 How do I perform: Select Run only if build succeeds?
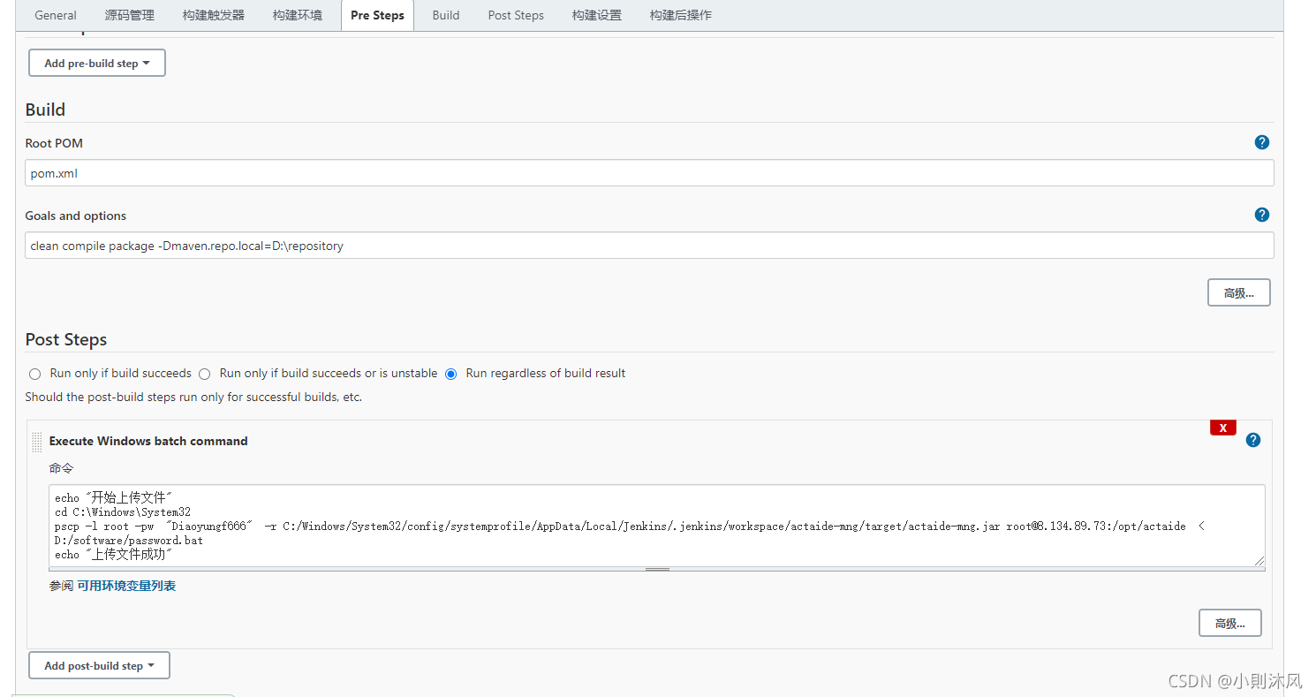pos(35,374)
